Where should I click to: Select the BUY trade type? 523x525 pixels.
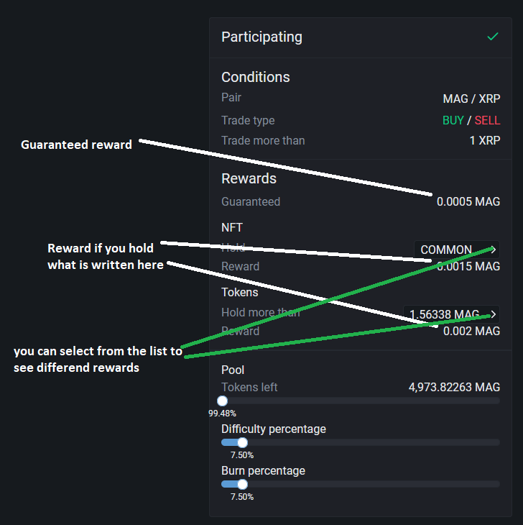[453, 120]
